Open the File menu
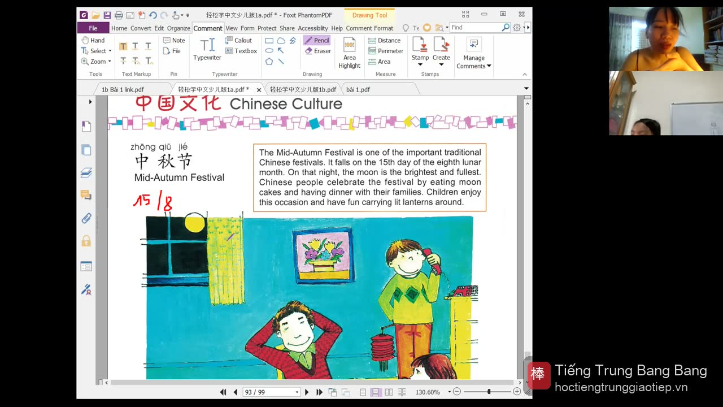 [93, 28]
